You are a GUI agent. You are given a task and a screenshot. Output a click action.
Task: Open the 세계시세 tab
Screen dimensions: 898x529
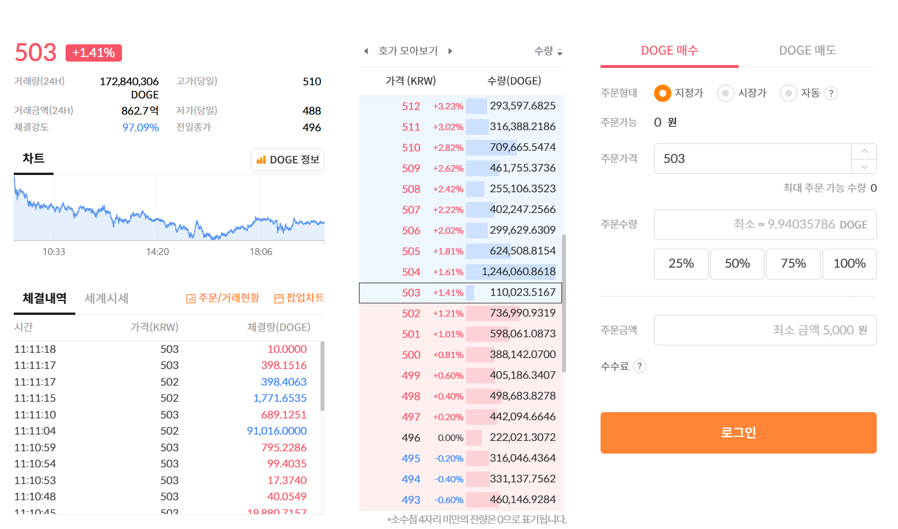(106, 298)
